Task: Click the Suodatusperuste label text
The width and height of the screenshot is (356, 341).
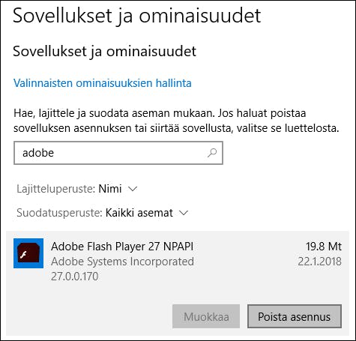Action: click(59, 213)
